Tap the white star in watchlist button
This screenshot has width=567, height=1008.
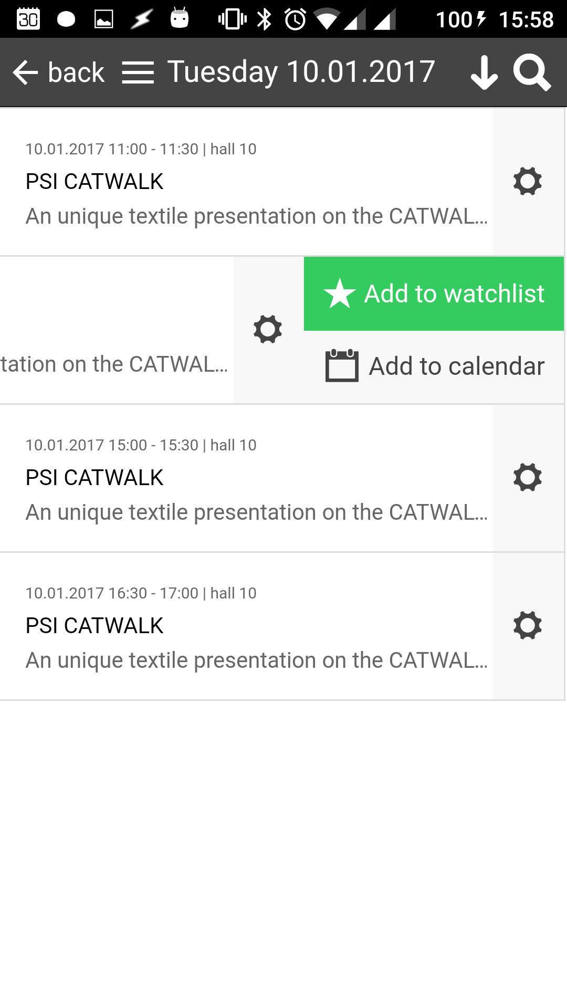tap(340, 293)
